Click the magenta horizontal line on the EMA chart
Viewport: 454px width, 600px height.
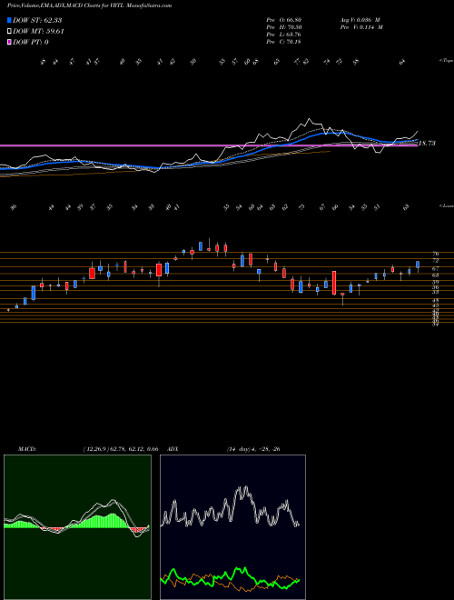click(x=208, y=145)
